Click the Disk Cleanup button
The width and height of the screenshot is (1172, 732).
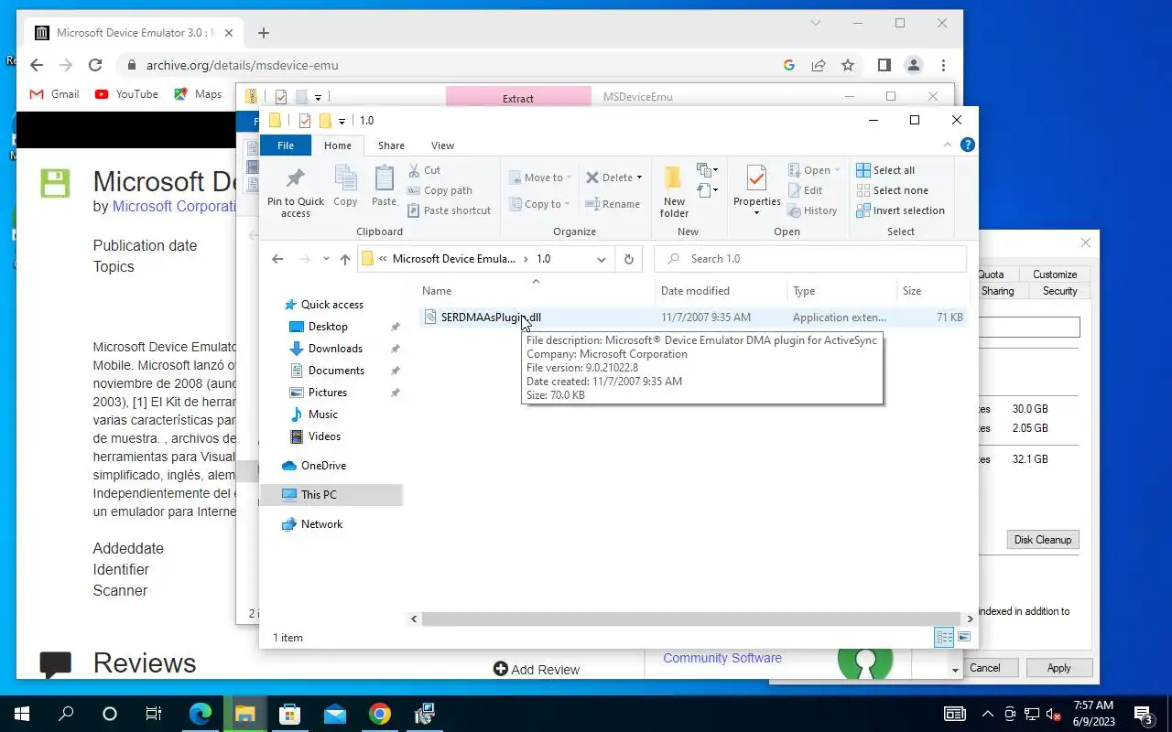tap(1042, 540)
